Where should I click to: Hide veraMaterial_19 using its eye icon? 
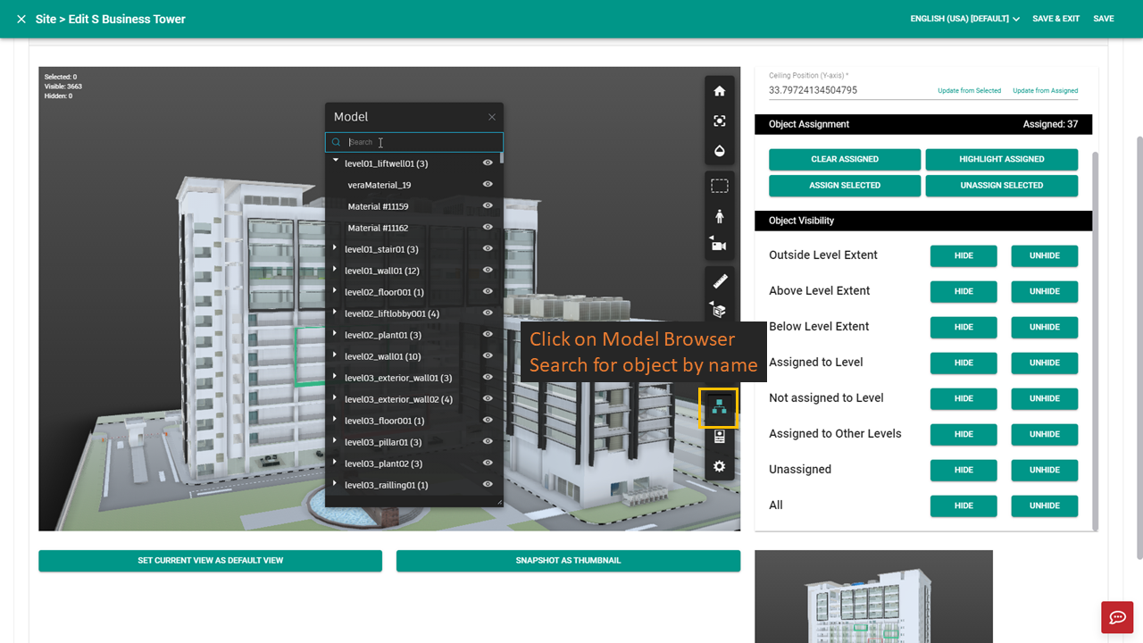pyautogui.click(x=488, y=185)
